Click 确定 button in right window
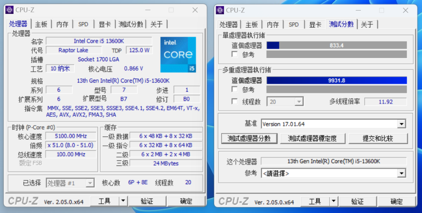This screenshot has width=422, height=213. point(396,201)
